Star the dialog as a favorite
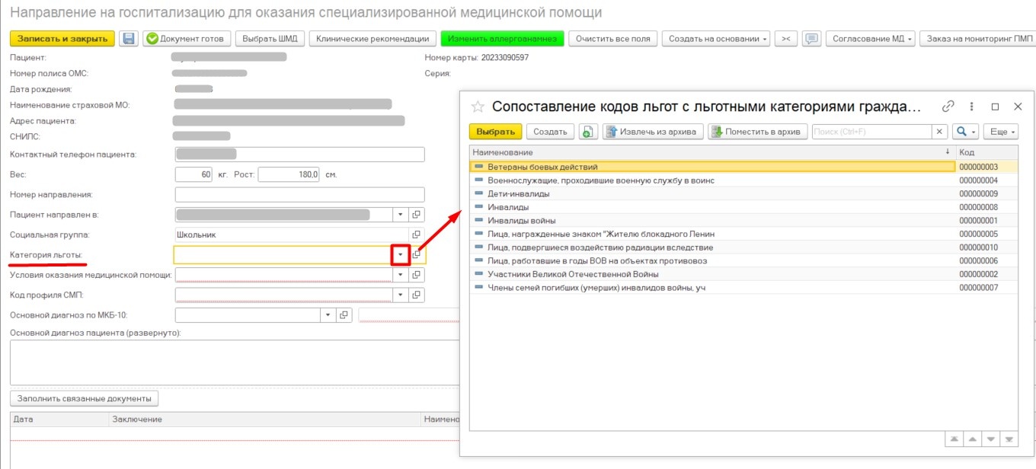This screenshot has height=469, width=1036. pyautogui.click(x=478, y=107)
